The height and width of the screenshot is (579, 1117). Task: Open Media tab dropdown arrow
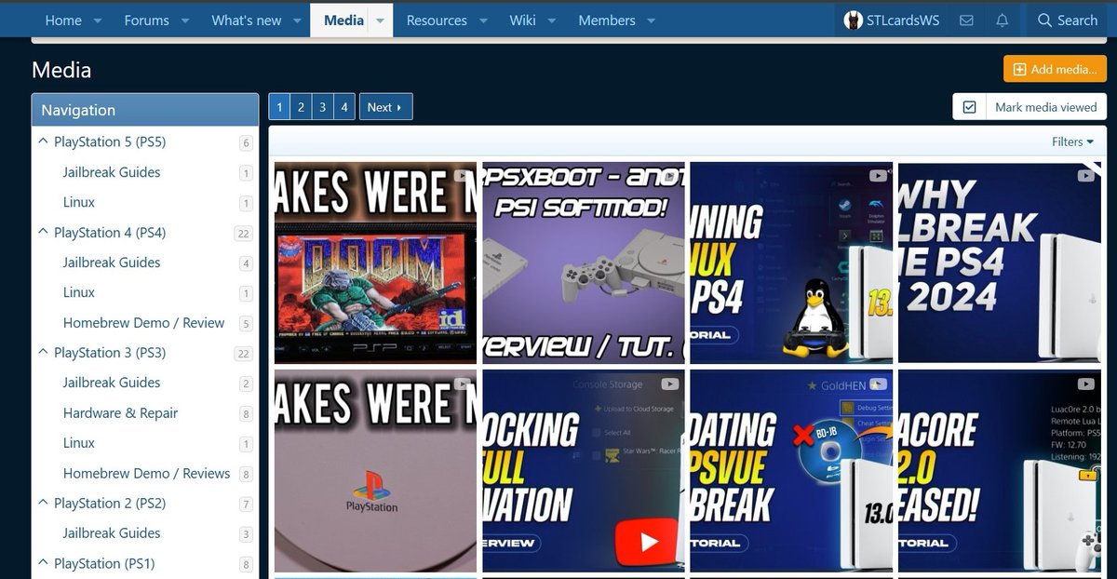pyautogui.click(x=380, y=20)
